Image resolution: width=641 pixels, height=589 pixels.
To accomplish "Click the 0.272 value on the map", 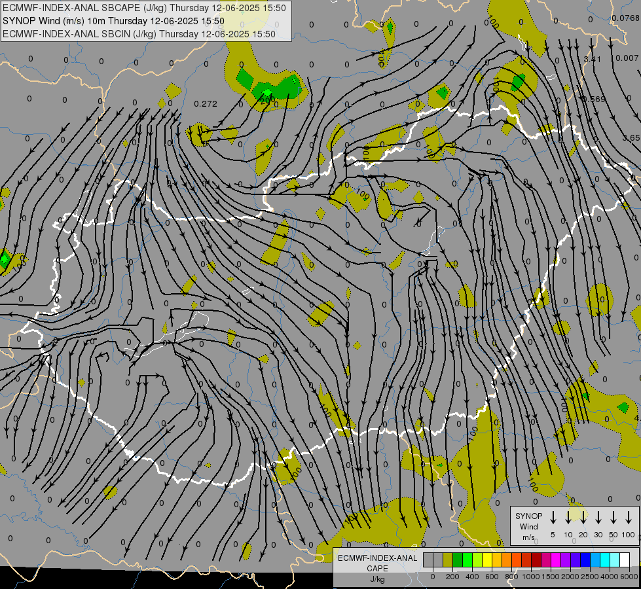I will pyautogui.click(x=206, y=104).
